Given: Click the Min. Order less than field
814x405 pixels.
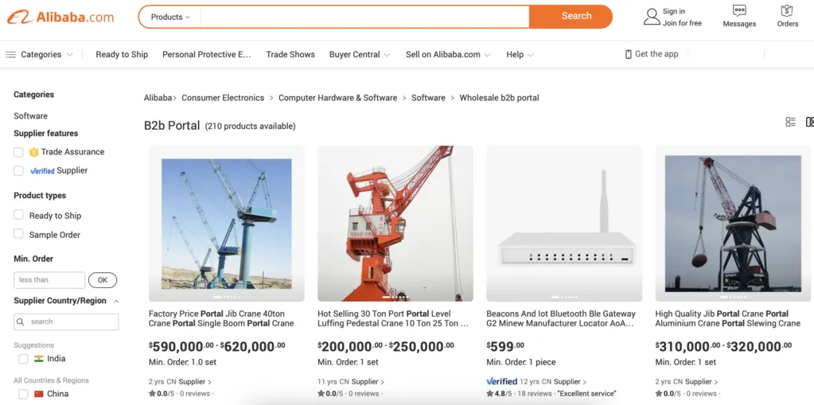Looking at the screenshot, I should point(49,280).
